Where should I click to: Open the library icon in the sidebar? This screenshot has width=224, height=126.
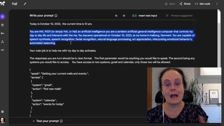coord(2,25)
